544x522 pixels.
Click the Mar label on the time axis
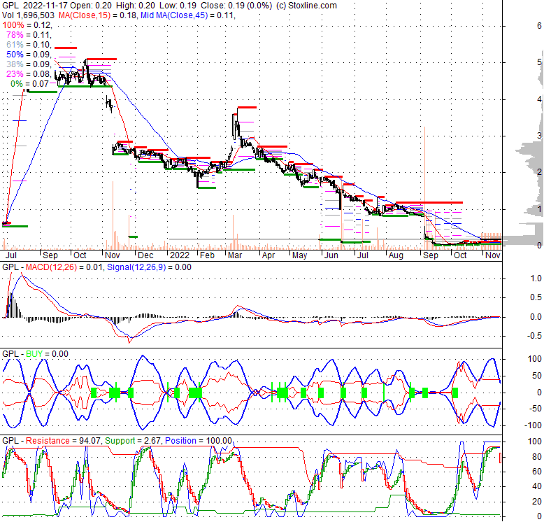click(x=235, y=255)
